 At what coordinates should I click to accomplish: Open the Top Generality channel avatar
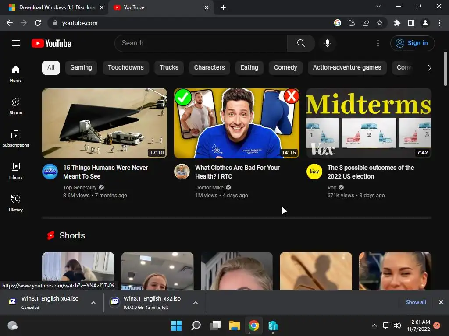tap(50, 171)
